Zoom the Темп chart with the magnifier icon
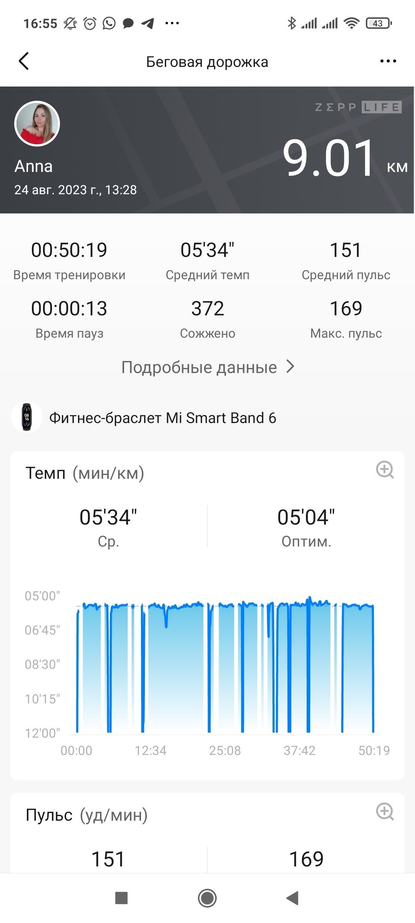Viewport: 415px width, 923px height. click(385, 470)
